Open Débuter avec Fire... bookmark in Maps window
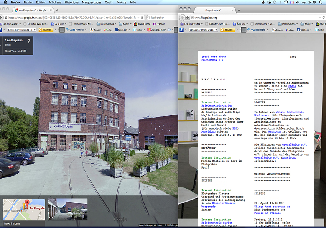The width and height of the screenshot is (326, 228). [36, 24]
